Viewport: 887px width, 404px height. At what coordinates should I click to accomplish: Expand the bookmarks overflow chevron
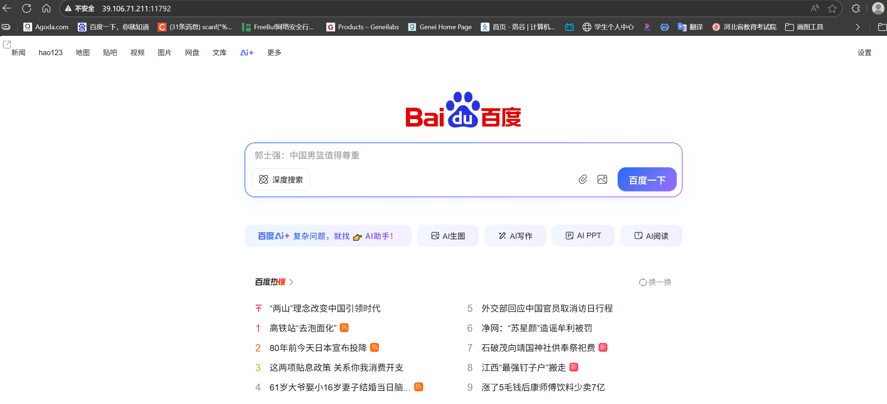(858, 27)
